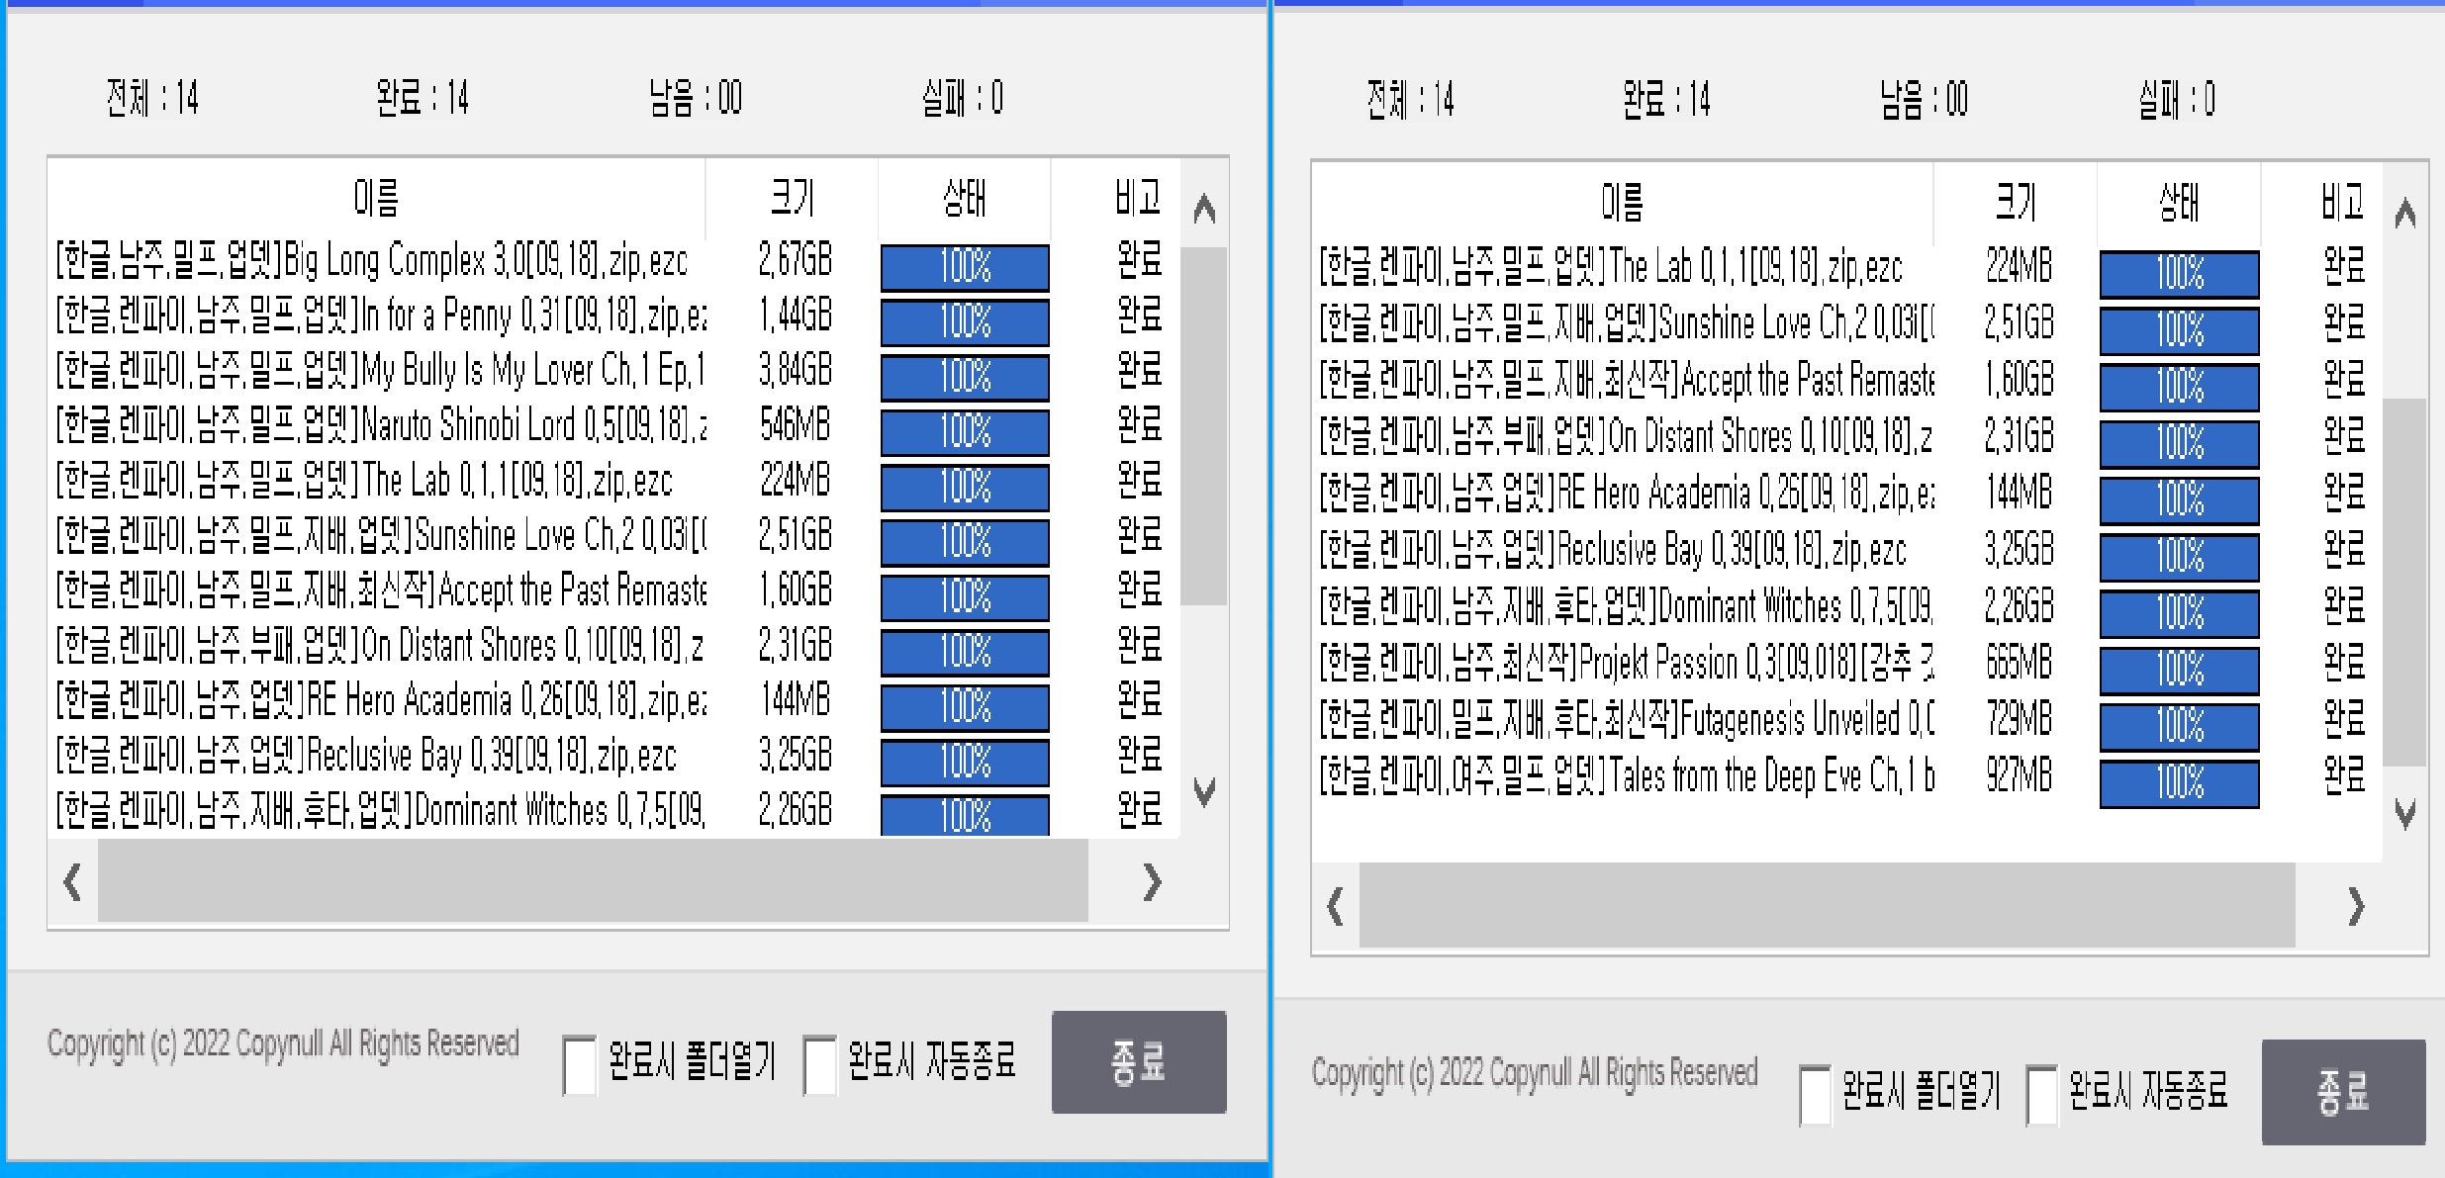The image size is (2445, 1178).
Task: Click scroll down arrow in left window list
Action: click(1204, 791)
